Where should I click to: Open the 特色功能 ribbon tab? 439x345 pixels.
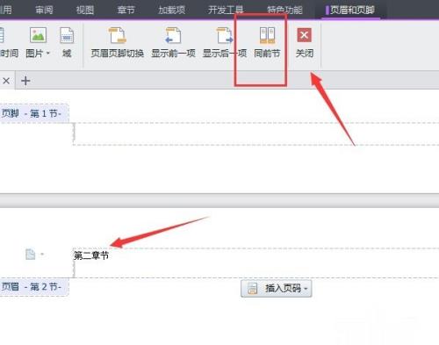tap(284, 10)
